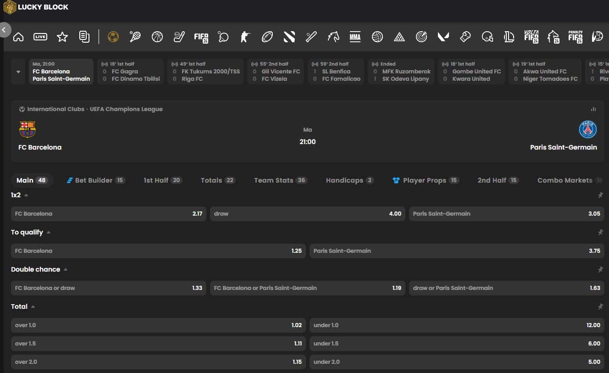Select the Tennis racket sport icon
609x373 pixels.
[135, 37]
